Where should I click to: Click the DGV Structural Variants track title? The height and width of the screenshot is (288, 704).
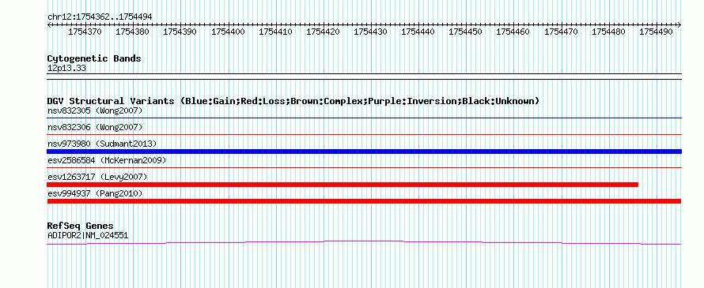pyautogui.click(x=293, y=101)
